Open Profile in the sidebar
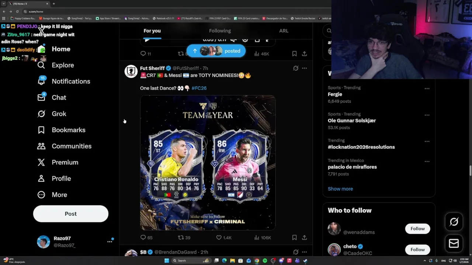472x265 pixels. click(54, 179)
